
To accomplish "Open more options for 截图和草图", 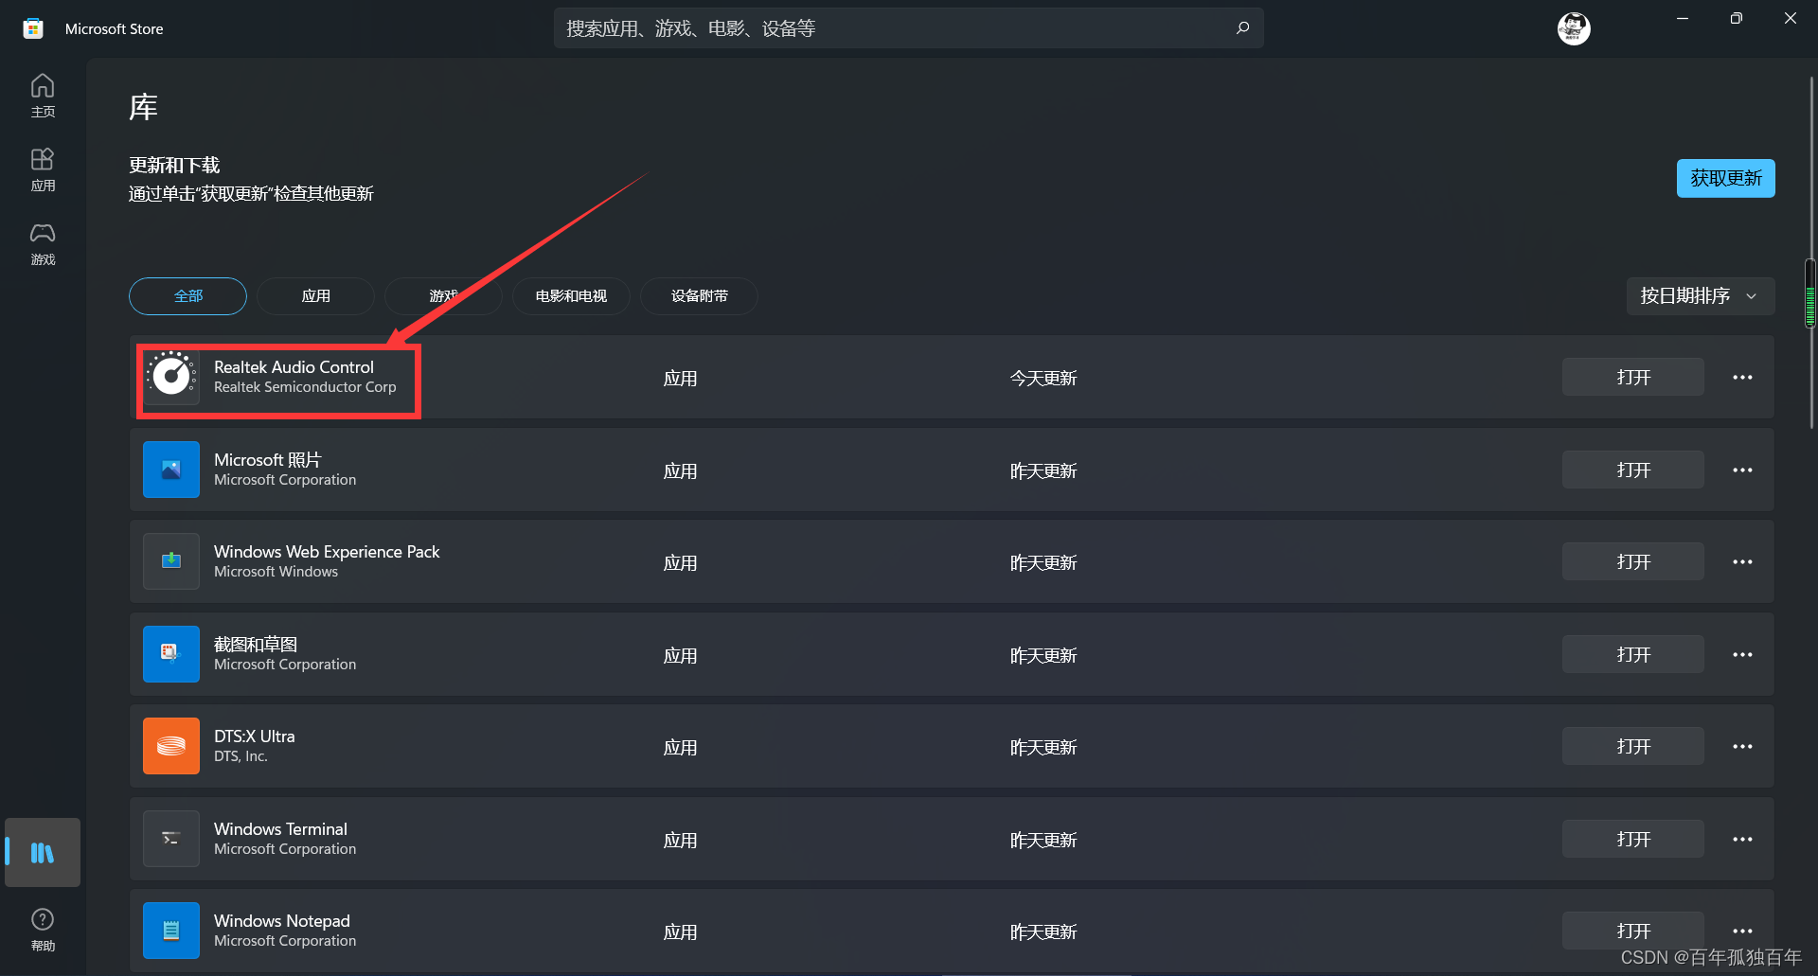I will point(1742,654).
